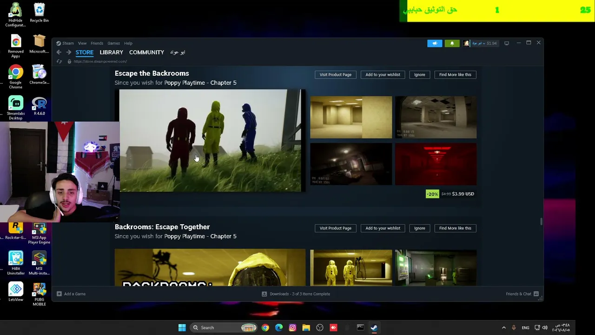The height and width of the screenshot is (335, 595).
Task: Open the Rockstar Games desktop shortcut
Action: (15, 231)
